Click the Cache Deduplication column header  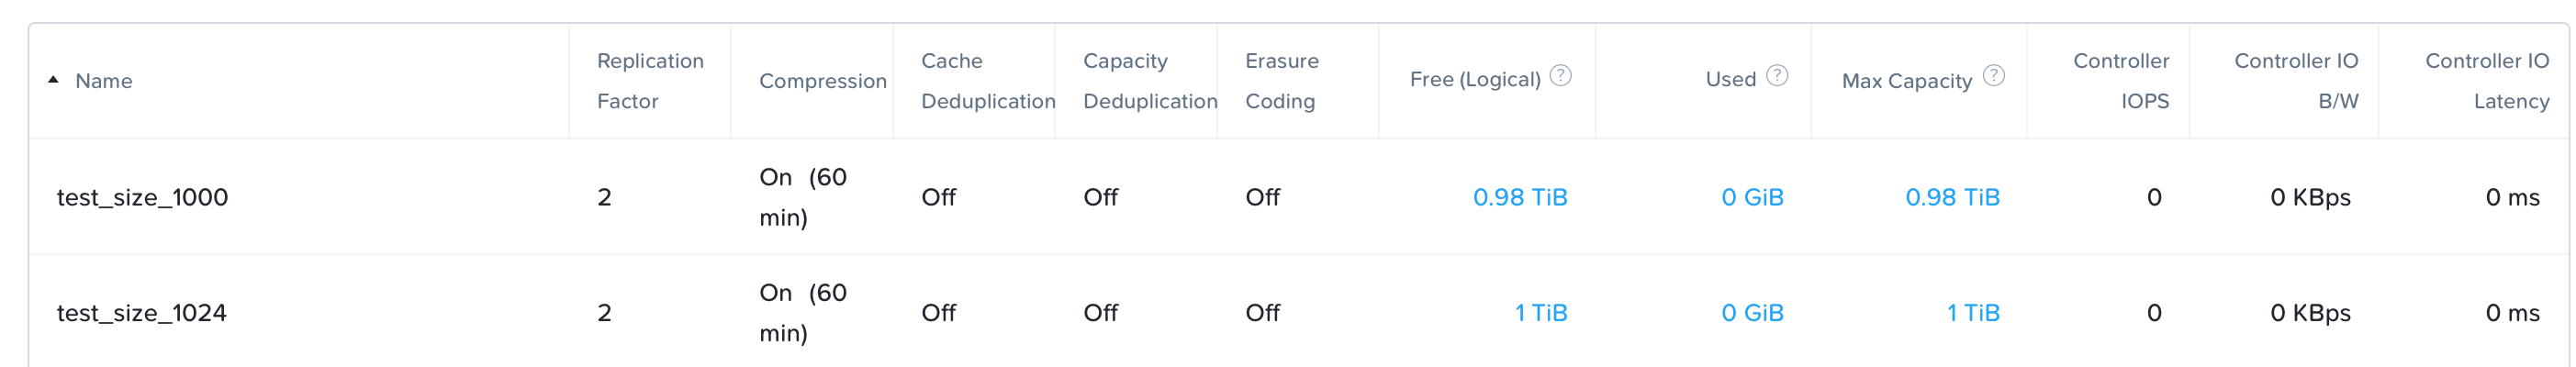(x=987, y=81)
